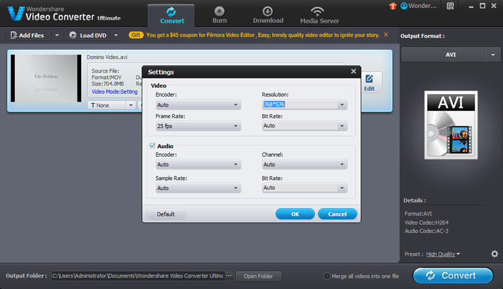Open the High Quality preset dropdown
Screen dimensions: 503x289
(443, 254)
